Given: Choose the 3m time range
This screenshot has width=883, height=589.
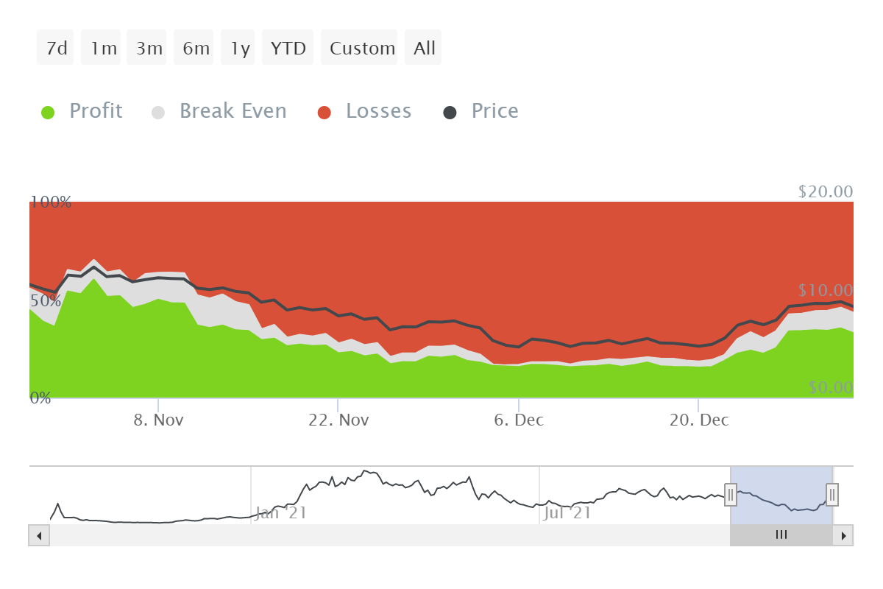Looking at the screenshot, I should pos(148,48).
